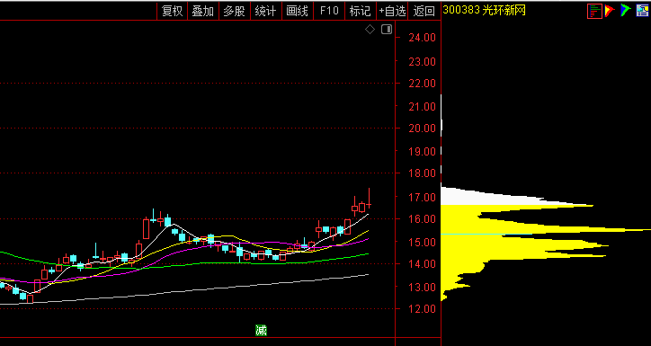Select the 多股 multi-stock view

pyautogui.click(x=235, y=11)
